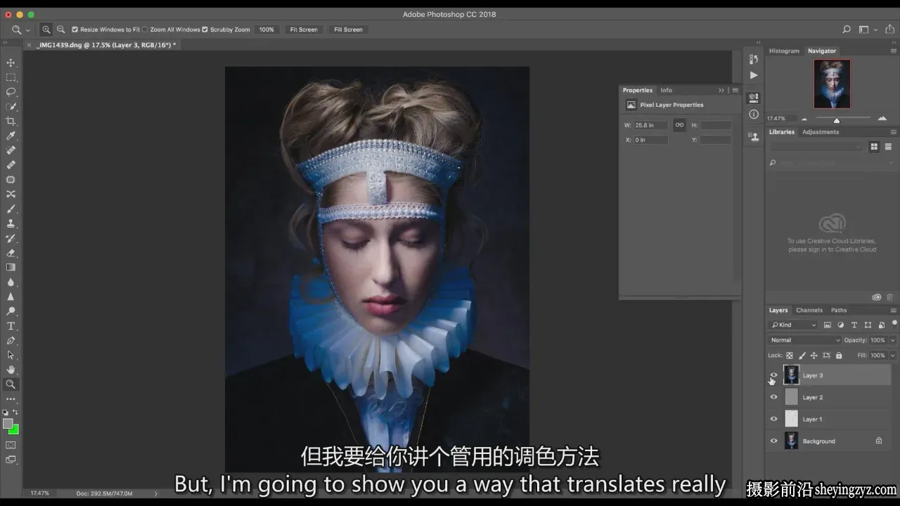Screen dimensions: 900x506
Task: Select the Clone Stamp tool
Action: 11,223
